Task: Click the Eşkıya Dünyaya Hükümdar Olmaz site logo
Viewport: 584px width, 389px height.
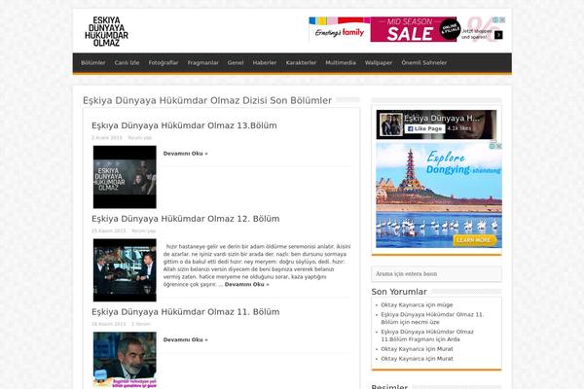Action: pos(106,32)
